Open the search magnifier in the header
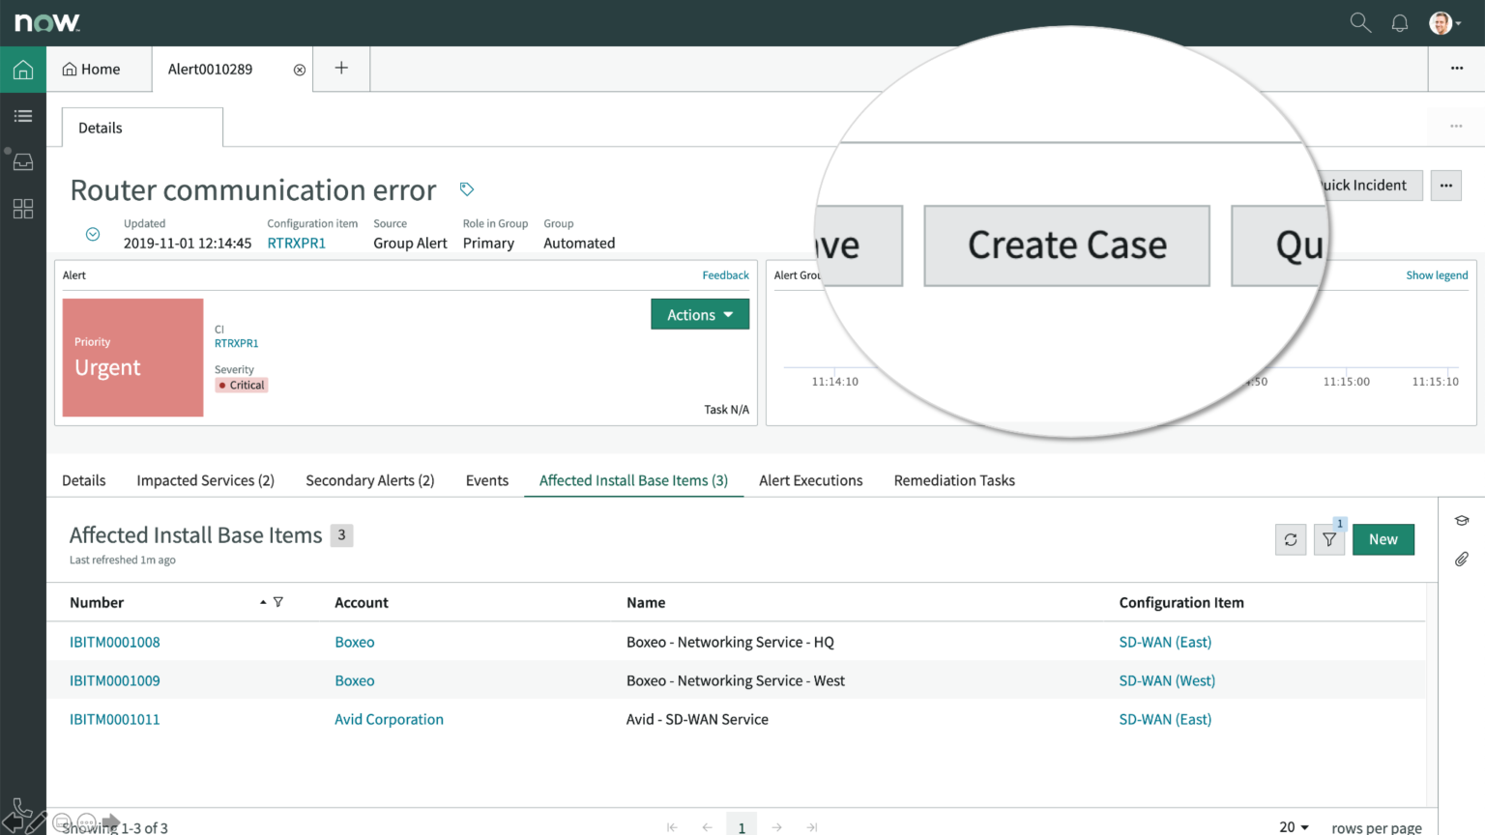This screenshot has height=835, width=1485. click(1360, 21)
